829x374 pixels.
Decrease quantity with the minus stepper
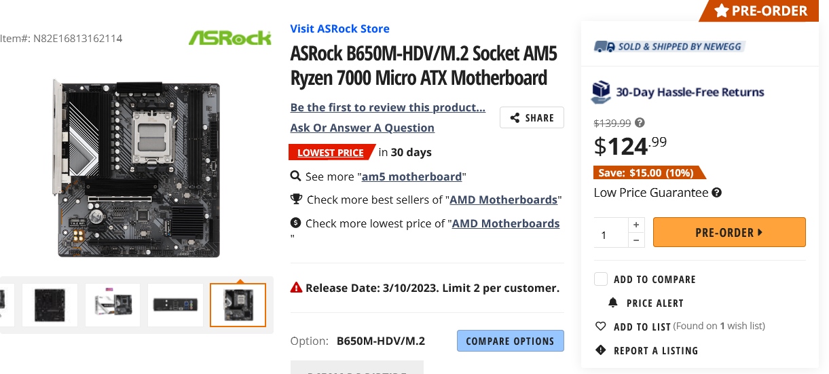tap(636, 240)
